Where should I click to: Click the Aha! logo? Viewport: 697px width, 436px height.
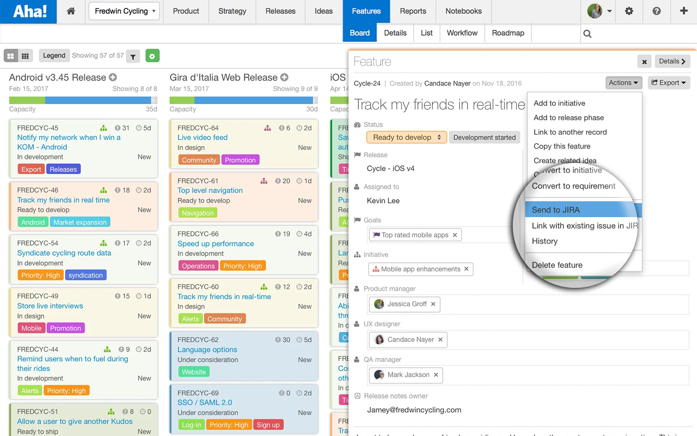tap(29, 11)
